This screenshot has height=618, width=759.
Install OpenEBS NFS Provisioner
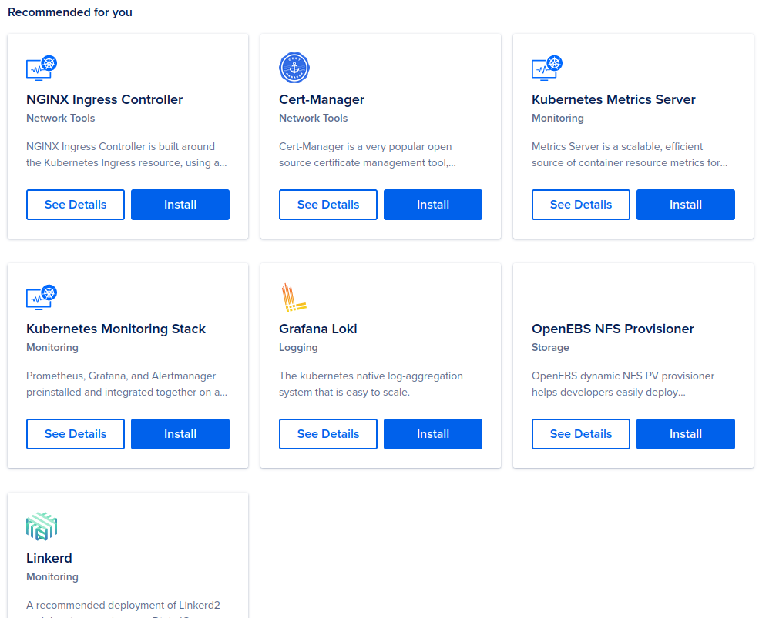coord(686,434)
